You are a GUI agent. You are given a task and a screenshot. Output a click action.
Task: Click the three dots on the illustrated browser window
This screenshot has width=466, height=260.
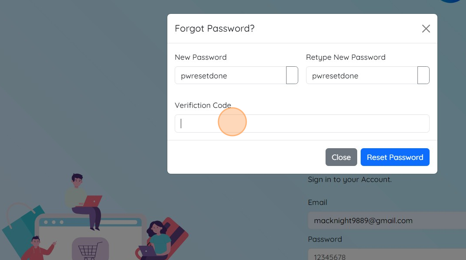53,222
